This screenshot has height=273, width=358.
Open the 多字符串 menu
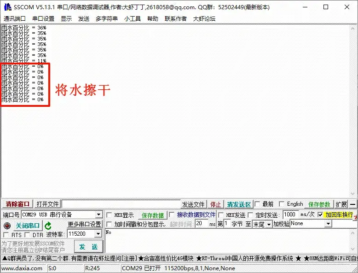107,19
